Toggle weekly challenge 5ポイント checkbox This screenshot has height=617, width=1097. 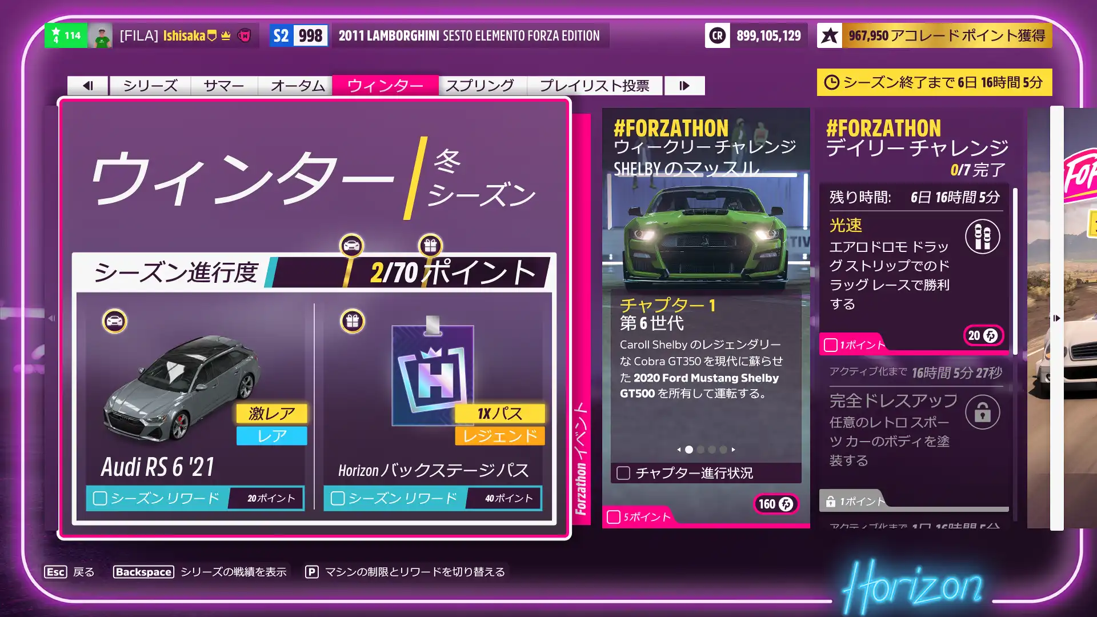[614, 517]
